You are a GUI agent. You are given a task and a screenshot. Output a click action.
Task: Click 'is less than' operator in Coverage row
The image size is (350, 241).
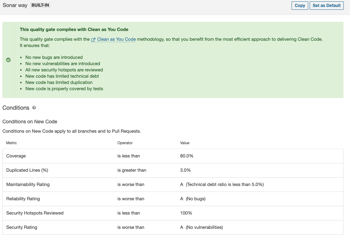tap(129, 156)
